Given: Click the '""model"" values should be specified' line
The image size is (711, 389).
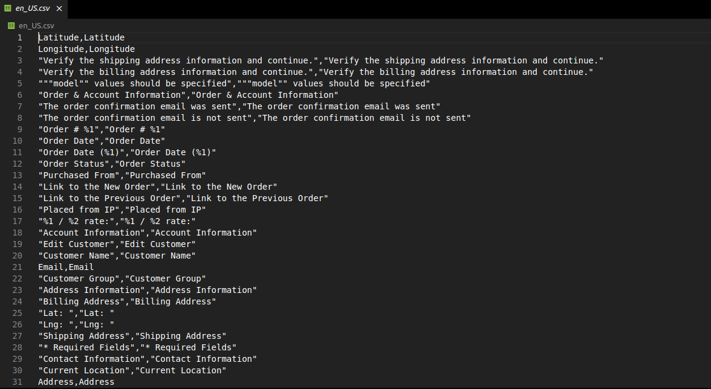Looking at the screenshot, I should [x=234, y=83].
